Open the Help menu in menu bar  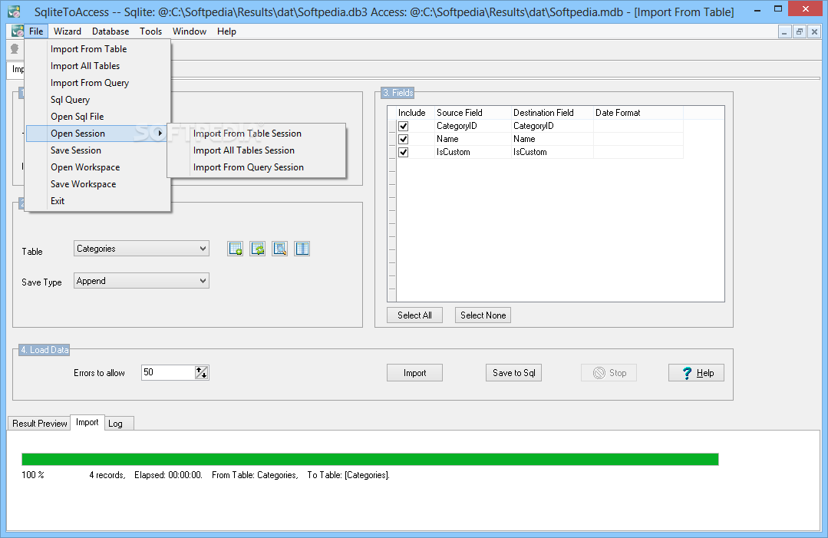[x=226, y=31]
